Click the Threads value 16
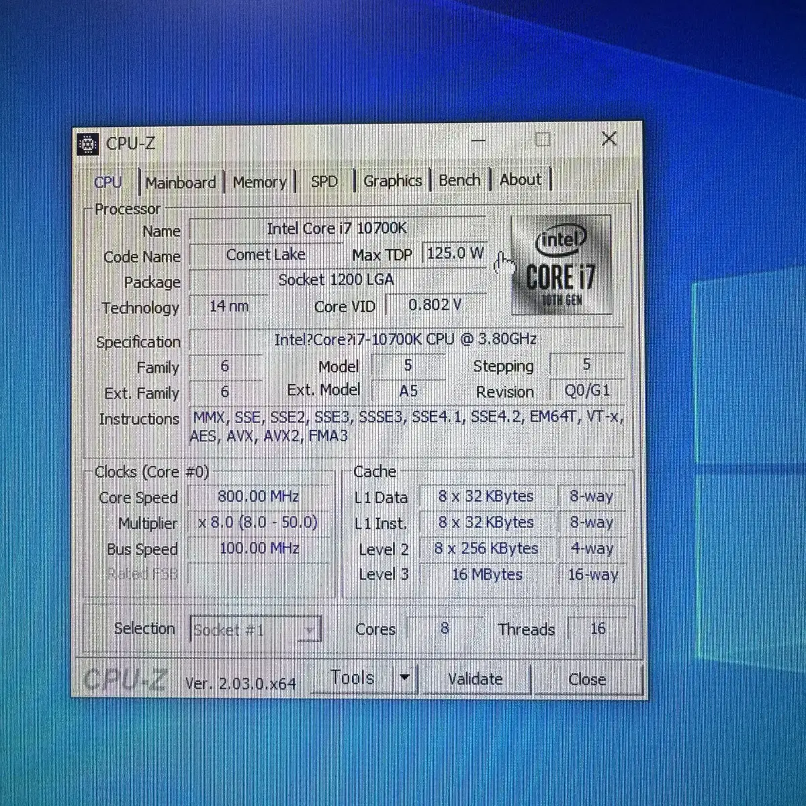The width and height of the screenshot is (806, 806). click(x=598, y=629)
